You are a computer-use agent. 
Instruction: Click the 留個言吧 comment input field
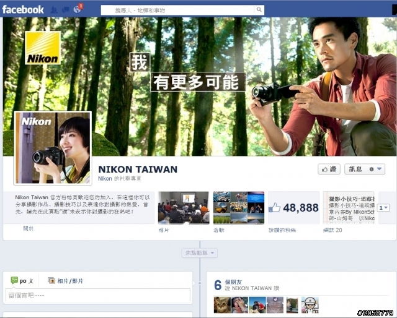pos(98,295)
